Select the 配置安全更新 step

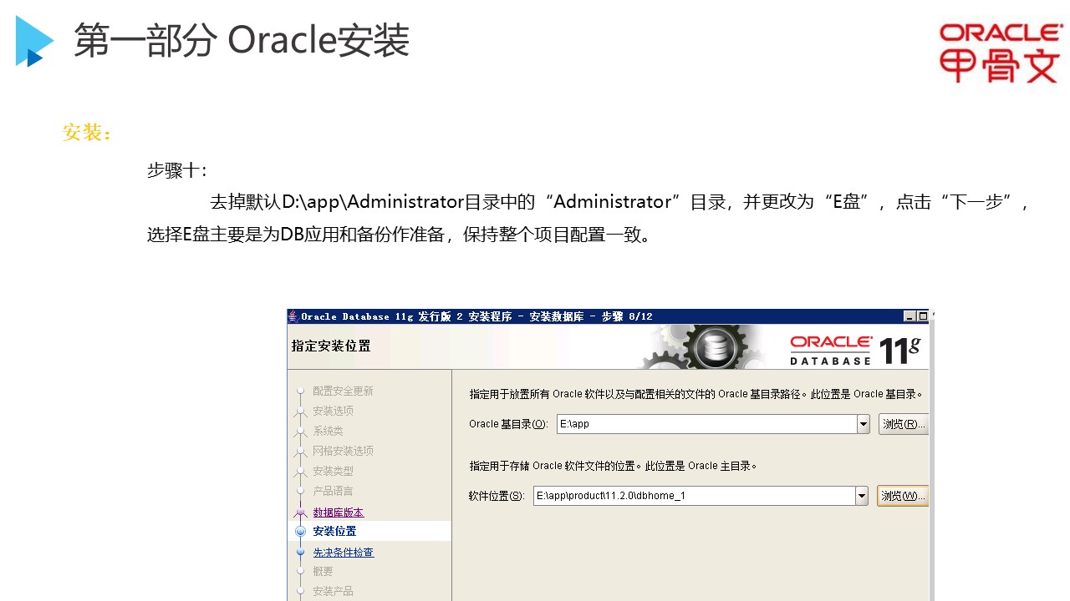(343, 391)
